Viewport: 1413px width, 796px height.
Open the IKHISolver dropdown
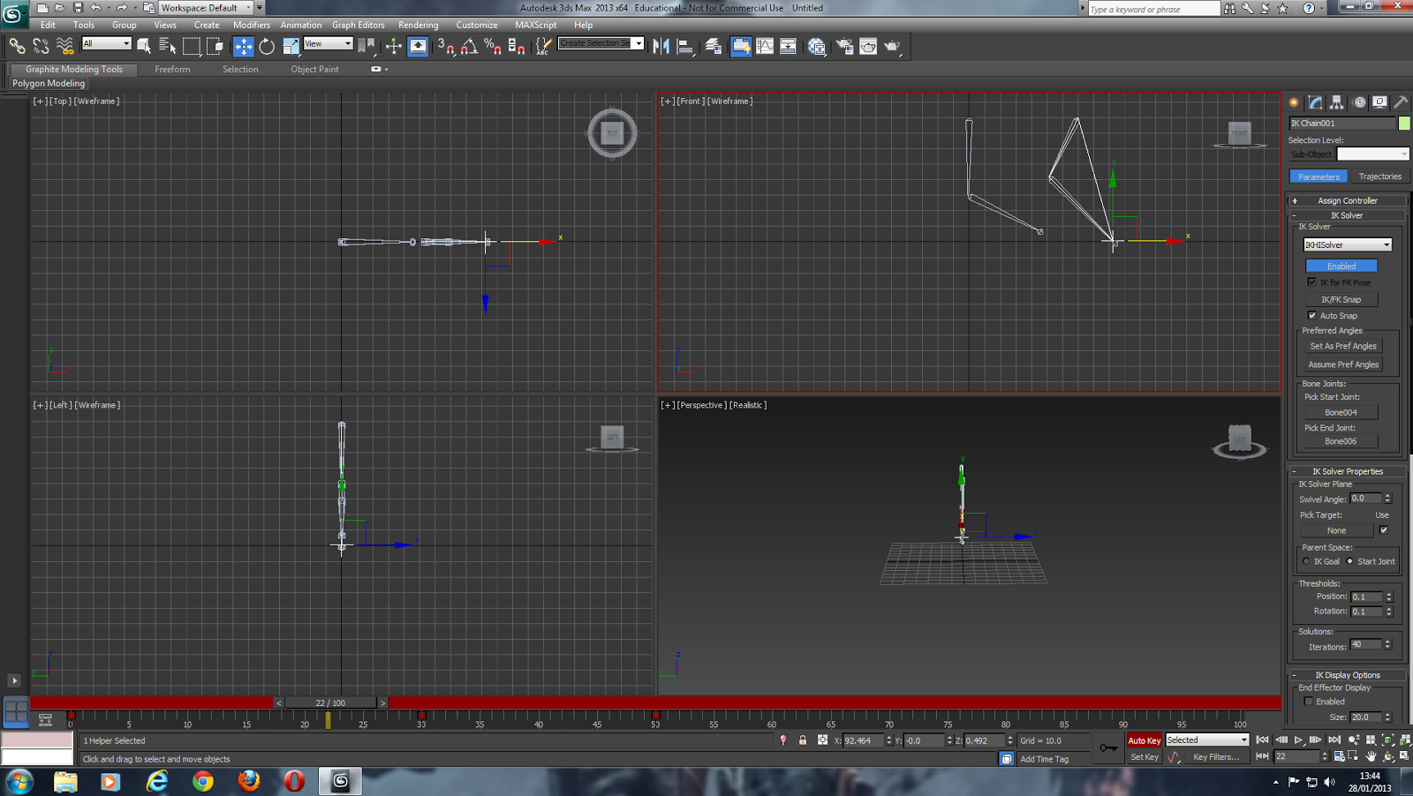click(x=1387, y=244)
